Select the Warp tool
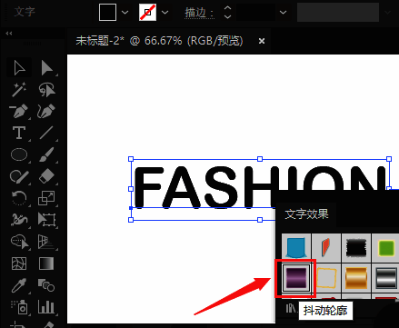 pyautogui.click(x=19, y=220)
